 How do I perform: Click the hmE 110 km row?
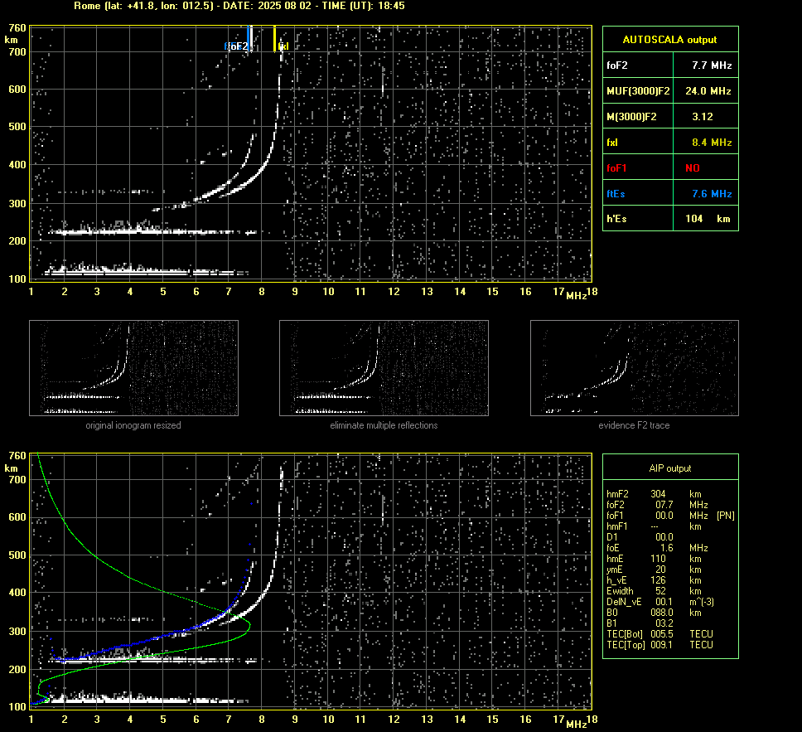(655, 559)
